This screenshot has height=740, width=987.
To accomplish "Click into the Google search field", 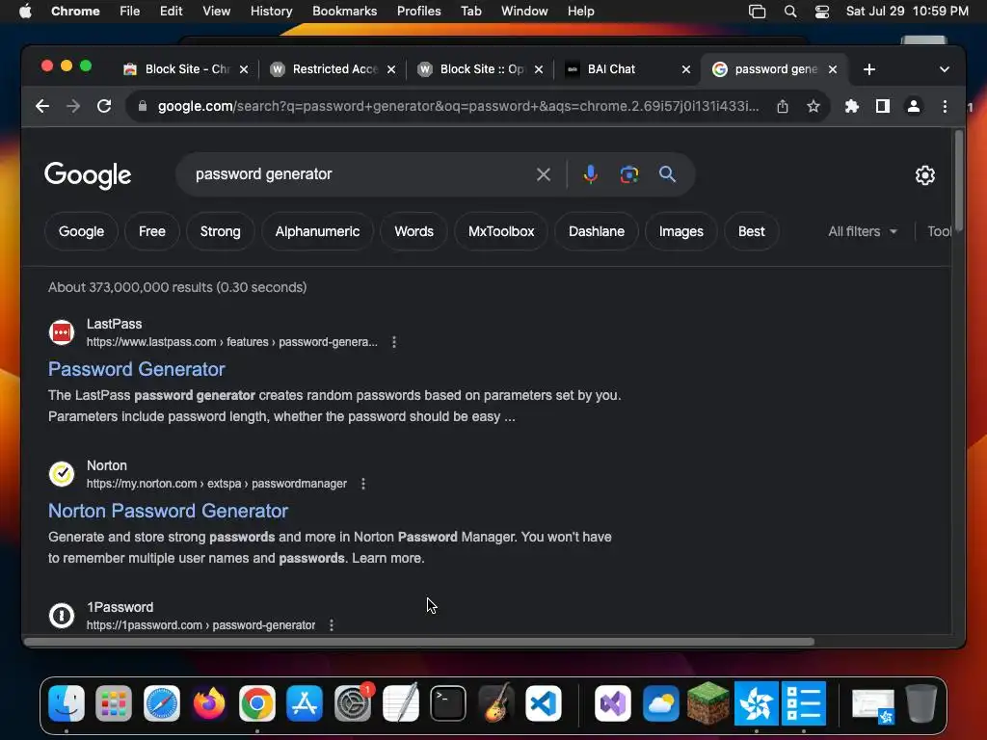I will click(359, 174).
